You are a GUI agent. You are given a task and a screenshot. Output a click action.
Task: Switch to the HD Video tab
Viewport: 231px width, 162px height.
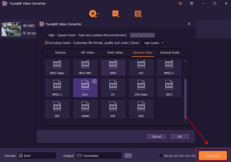coord(88,53)
